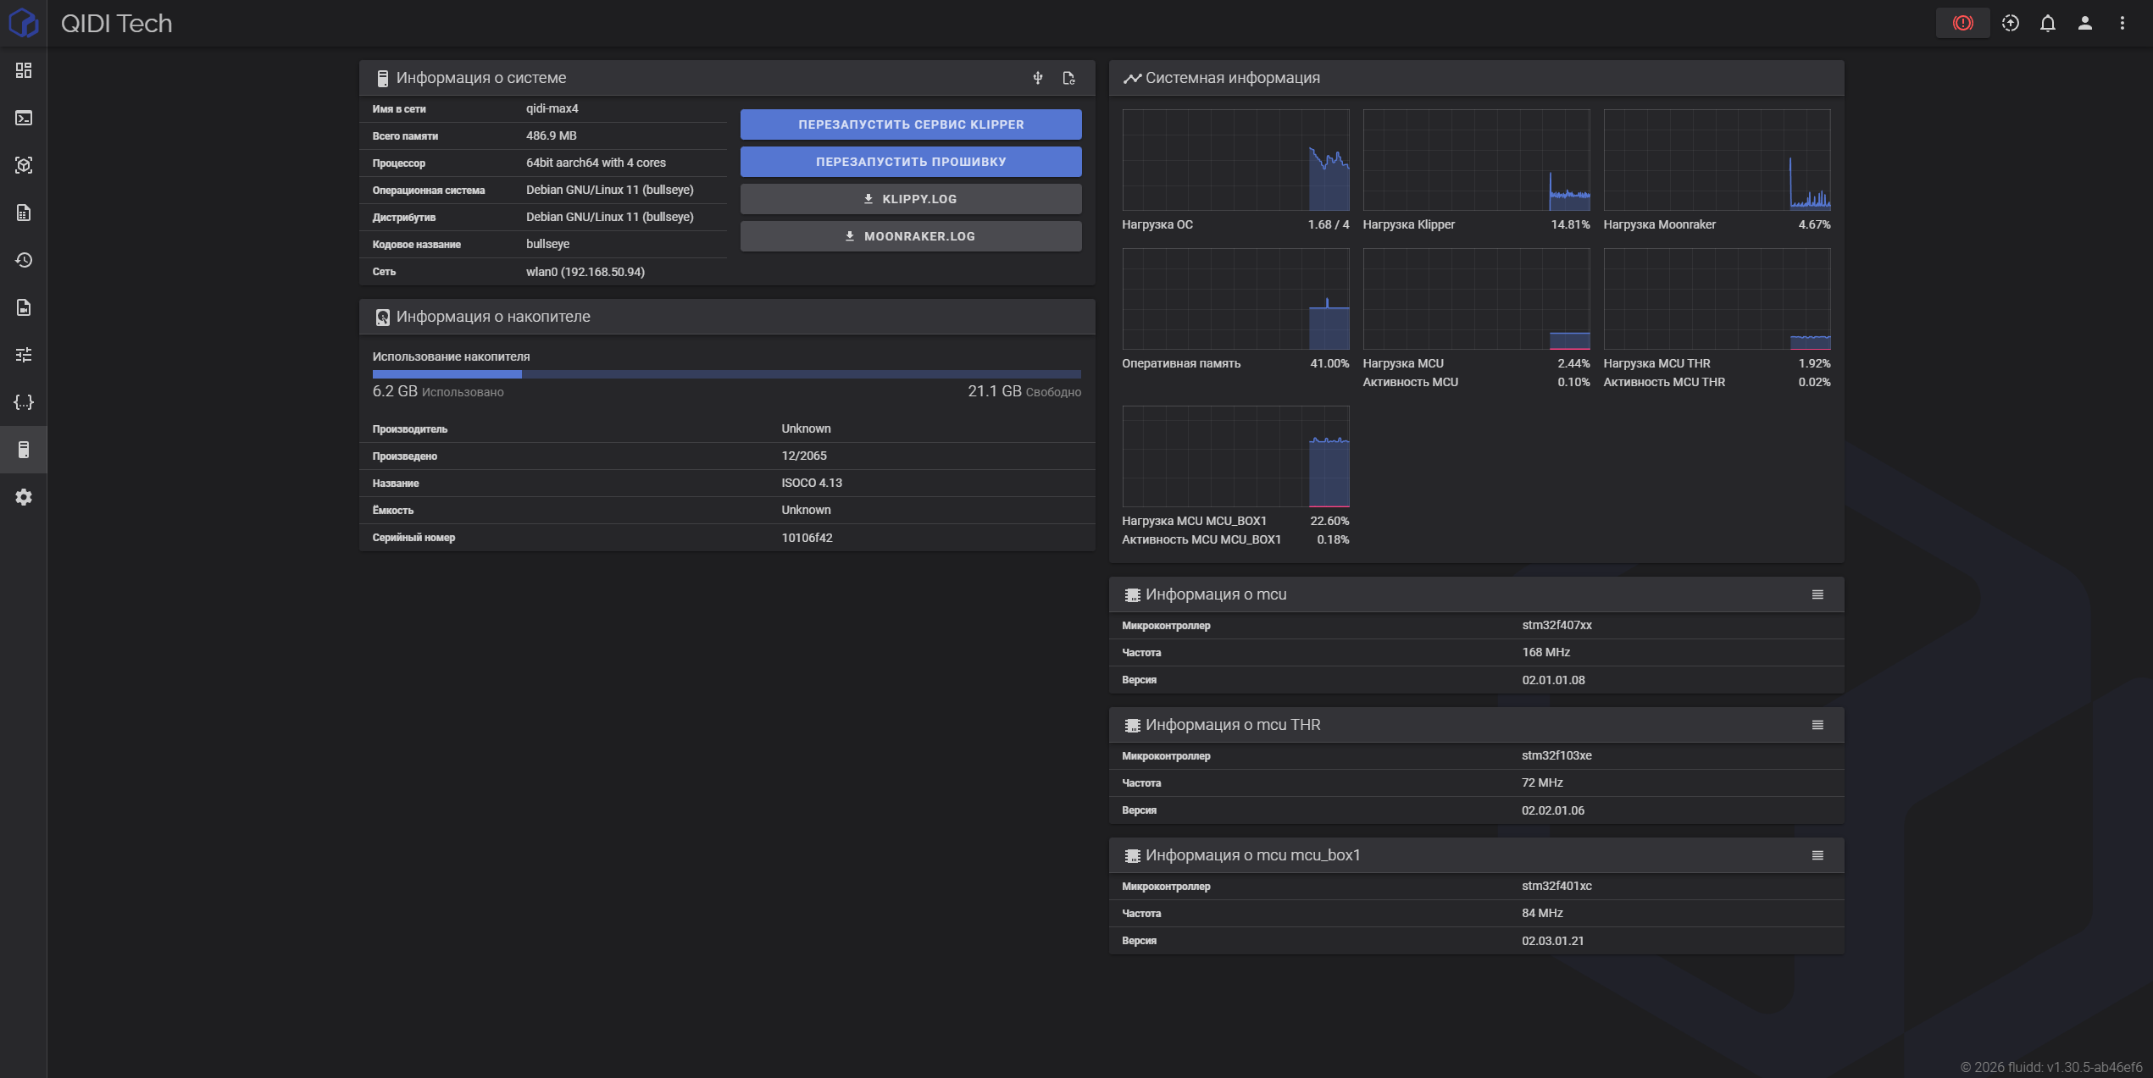
Task: Expand the mcu info hamburger menu
Action: (1817, 594)
